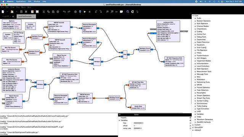Expand the Type Converters category

pos(195,109)
